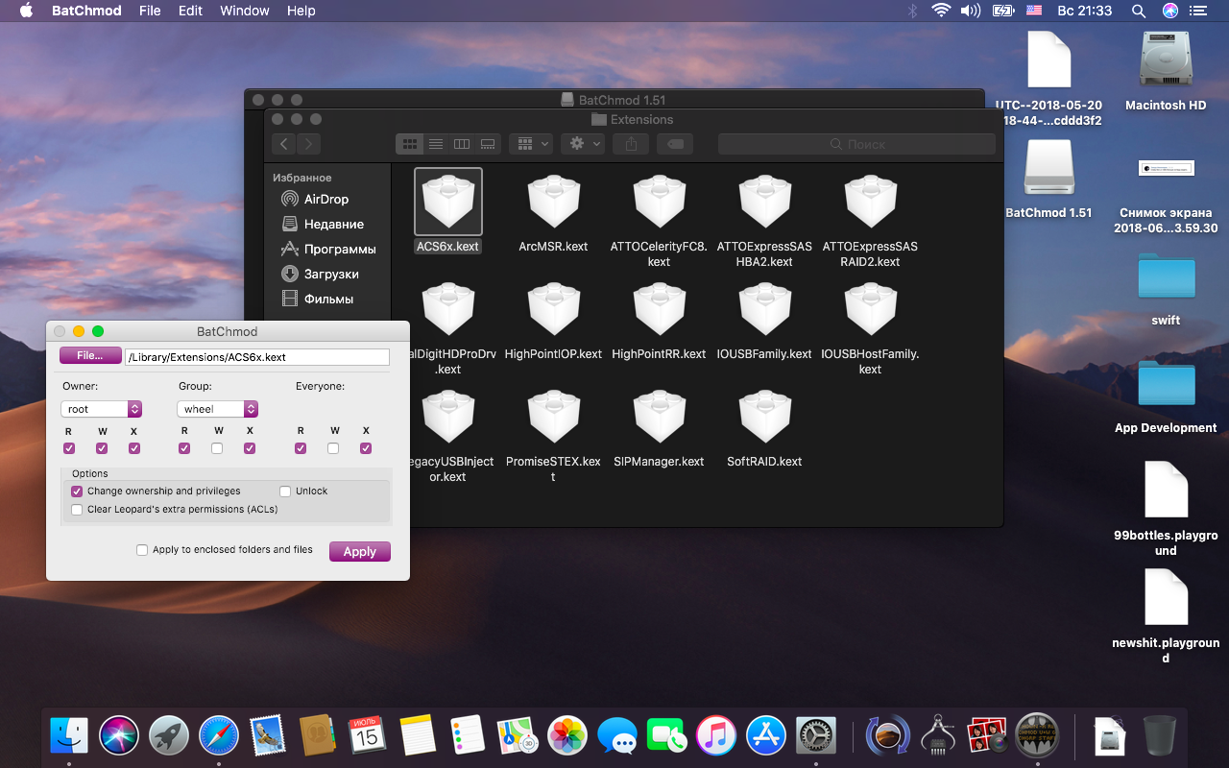The image size is (1229, 768).
Task: Open Safari from the Dock
Action: tap(219, 736)
